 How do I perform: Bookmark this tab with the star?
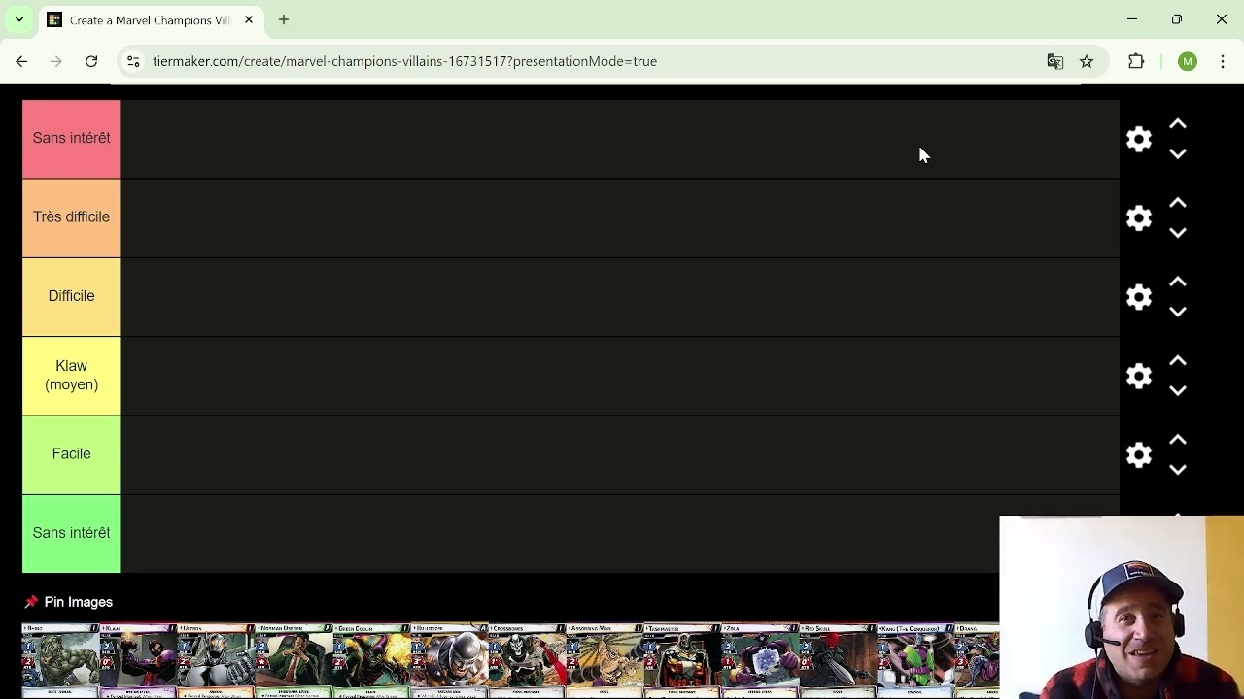coord(1087,61)
